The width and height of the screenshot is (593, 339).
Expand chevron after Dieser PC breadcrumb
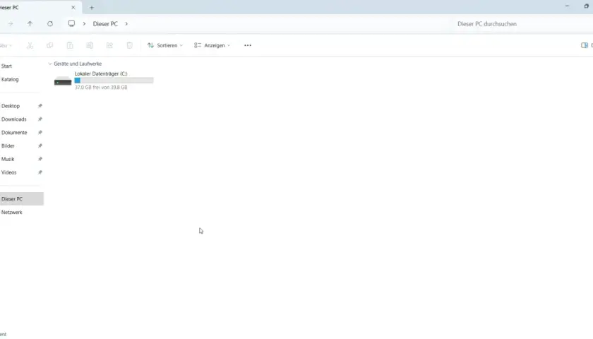click(x=126, y=24)
